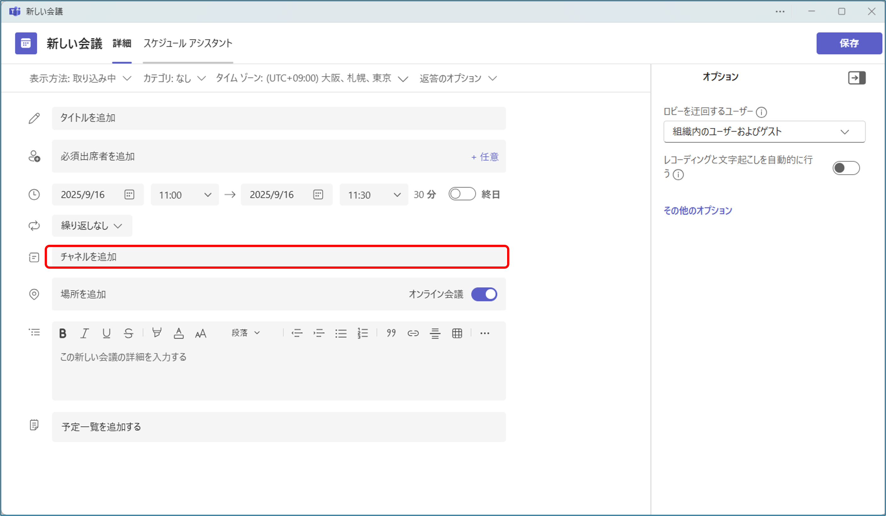
Task: Open the start date calendar picker
Action: pyautogui.click(x=129, y=194)
